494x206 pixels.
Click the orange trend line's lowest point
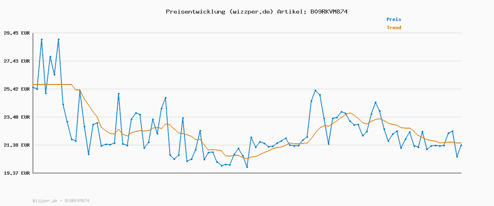[247, 159]
